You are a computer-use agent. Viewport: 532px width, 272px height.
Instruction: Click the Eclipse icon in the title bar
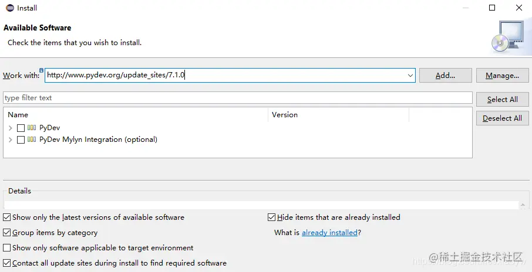(x=10, y=8)
